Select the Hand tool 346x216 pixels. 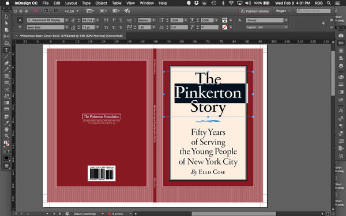(6, 130)
